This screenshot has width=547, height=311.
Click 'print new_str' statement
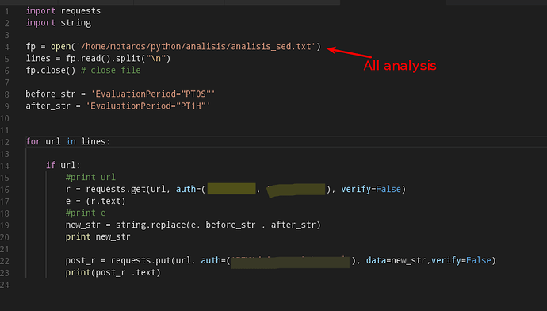(98, 236)
